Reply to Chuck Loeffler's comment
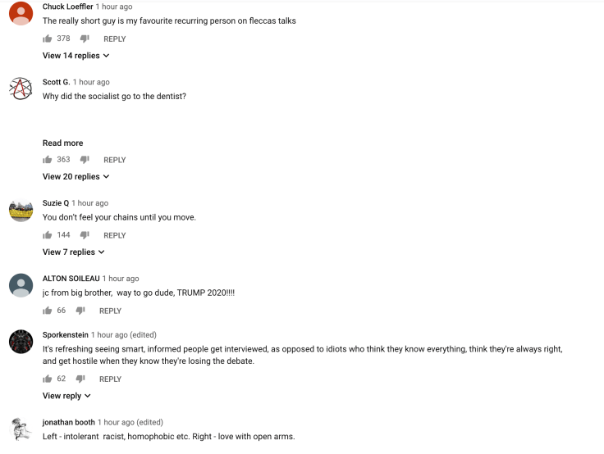Viewport: 604px width, 454px height. (x=115, y=39)
